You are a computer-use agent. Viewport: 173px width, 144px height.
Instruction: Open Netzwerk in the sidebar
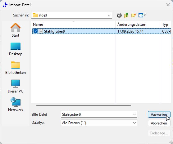16,104
